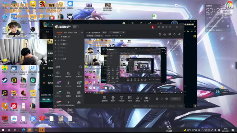Open the multi-person mic link tool
This screenshot has width=237, height=133.
(x=68, y=84)
